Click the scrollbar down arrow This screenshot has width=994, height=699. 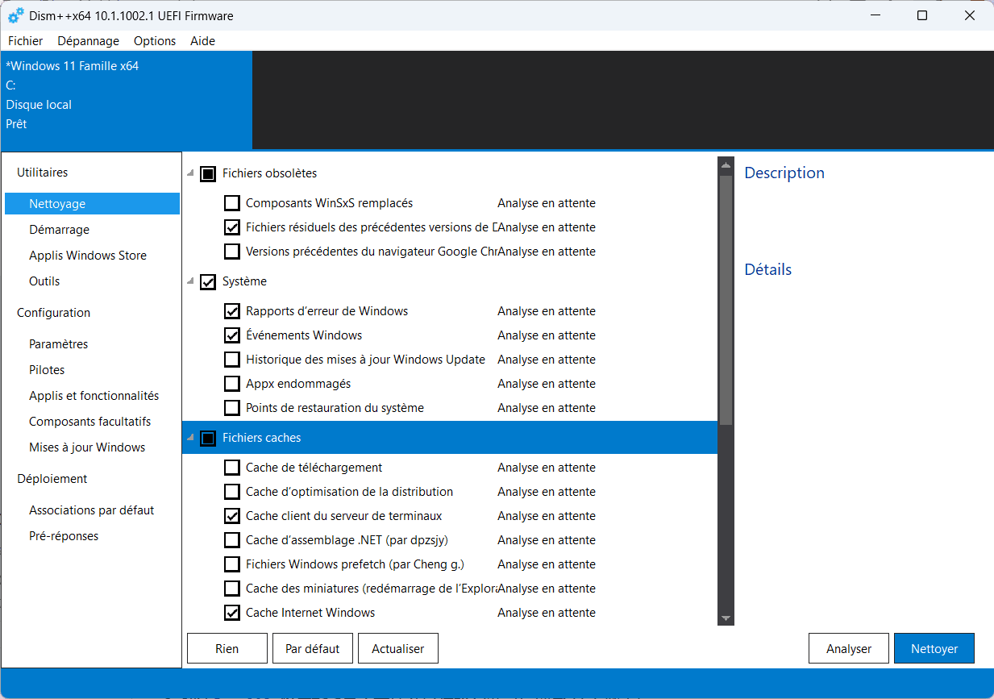726,618
